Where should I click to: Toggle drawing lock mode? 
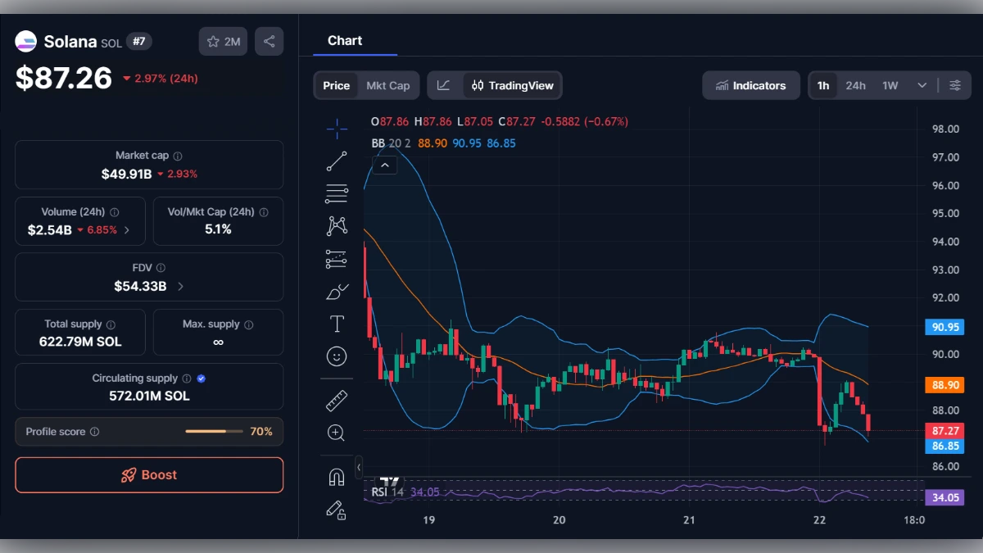(336, 510)
